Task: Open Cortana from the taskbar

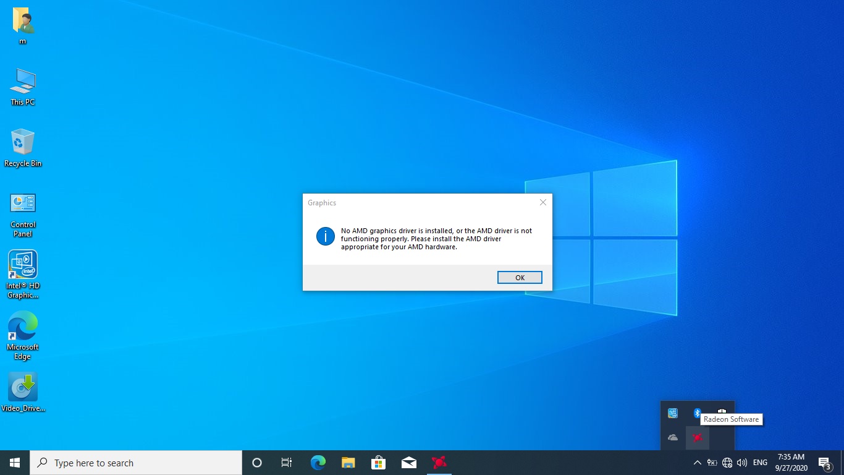Action: click(257, 463)
